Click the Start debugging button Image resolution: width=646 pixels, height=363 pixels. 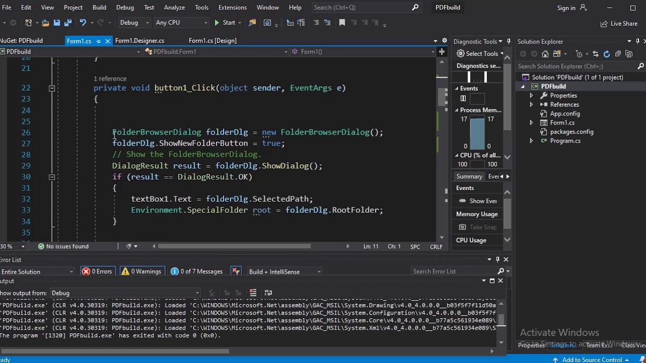[x=225, y=23]
